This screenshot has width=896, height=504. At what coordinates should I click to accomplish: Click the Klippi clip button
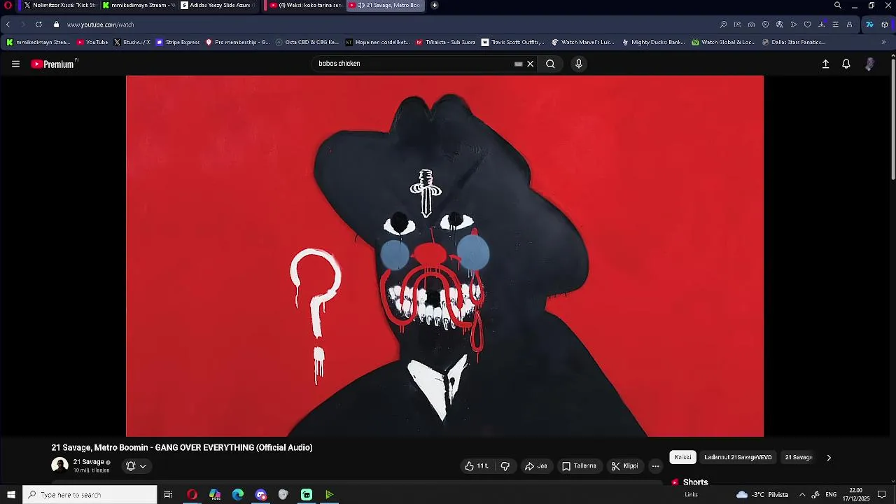624,466
